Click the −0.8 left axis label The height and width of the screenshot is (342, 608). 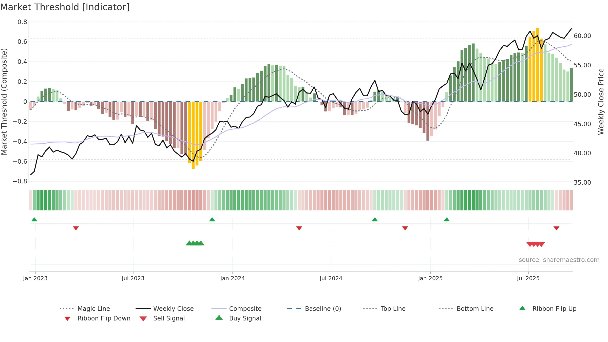(20, 181)
